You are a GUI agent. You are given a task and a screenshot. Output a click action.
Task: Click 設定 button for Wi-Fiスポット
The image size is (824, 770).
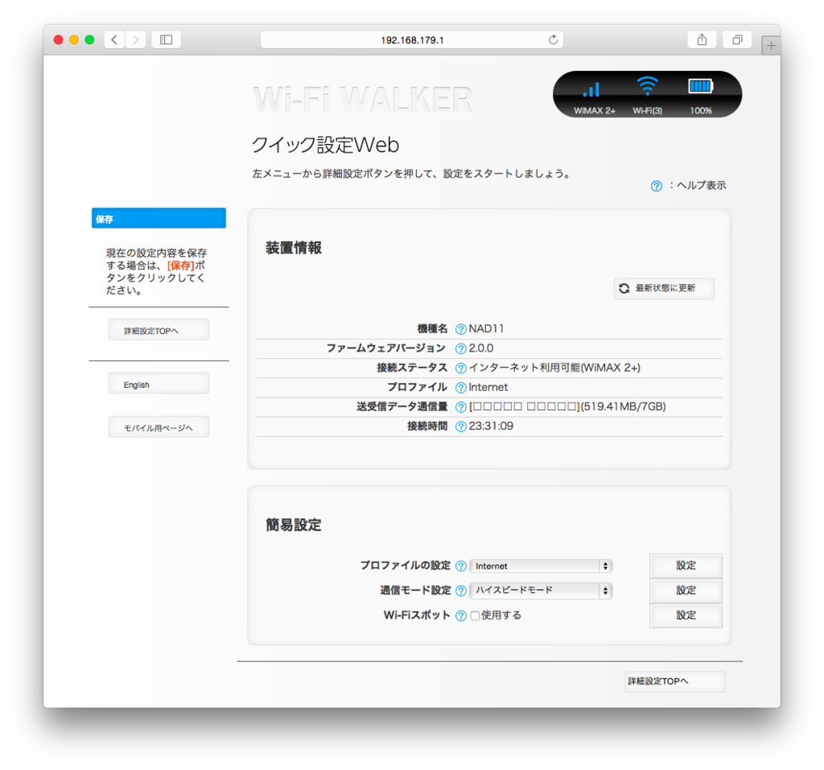686,615
